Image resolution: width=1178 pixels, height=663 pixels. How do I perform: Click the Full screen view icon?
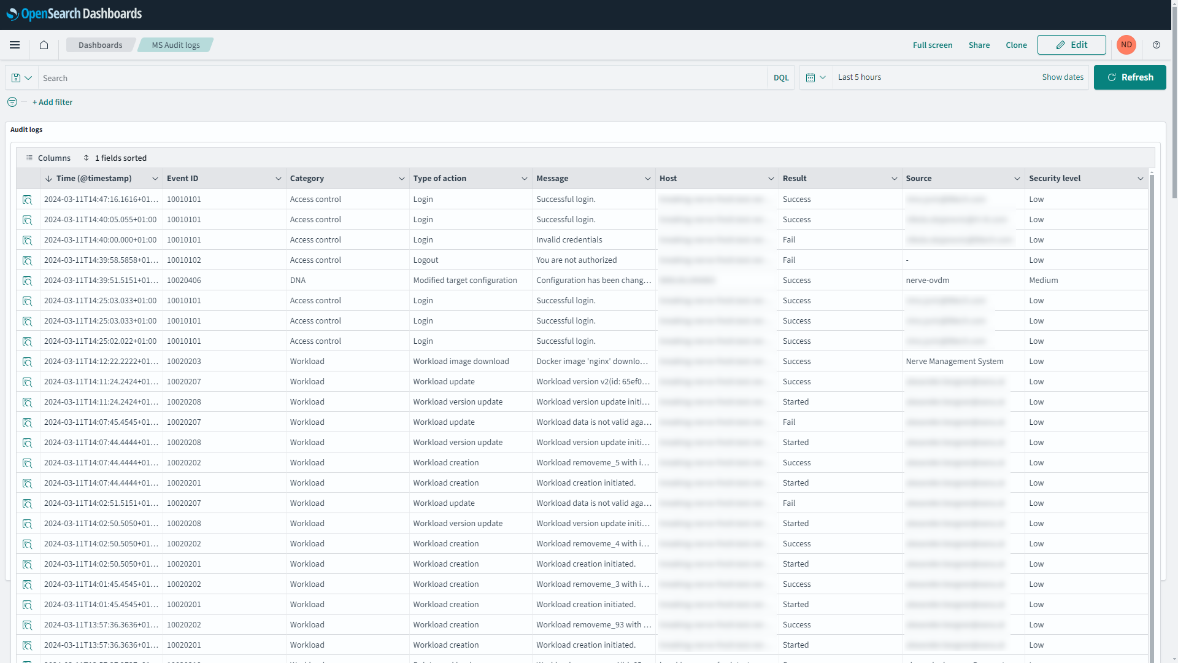[932, 45]
